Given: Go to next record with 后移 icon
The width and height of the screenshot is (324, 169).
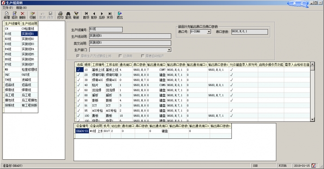Looking at the screenshot, I should [x=102, y=15].
